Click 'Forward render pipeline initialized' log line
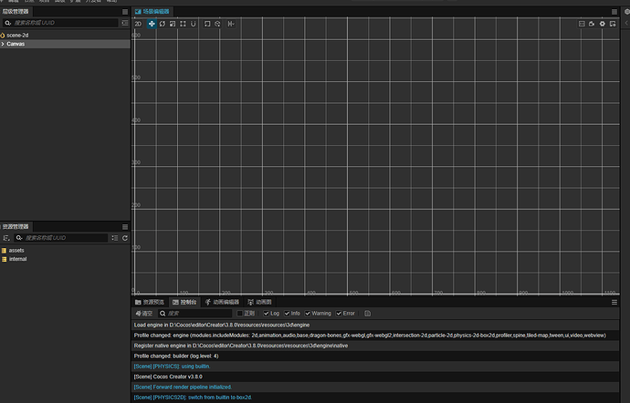630x403 pixels. click(x=375, y=387)
